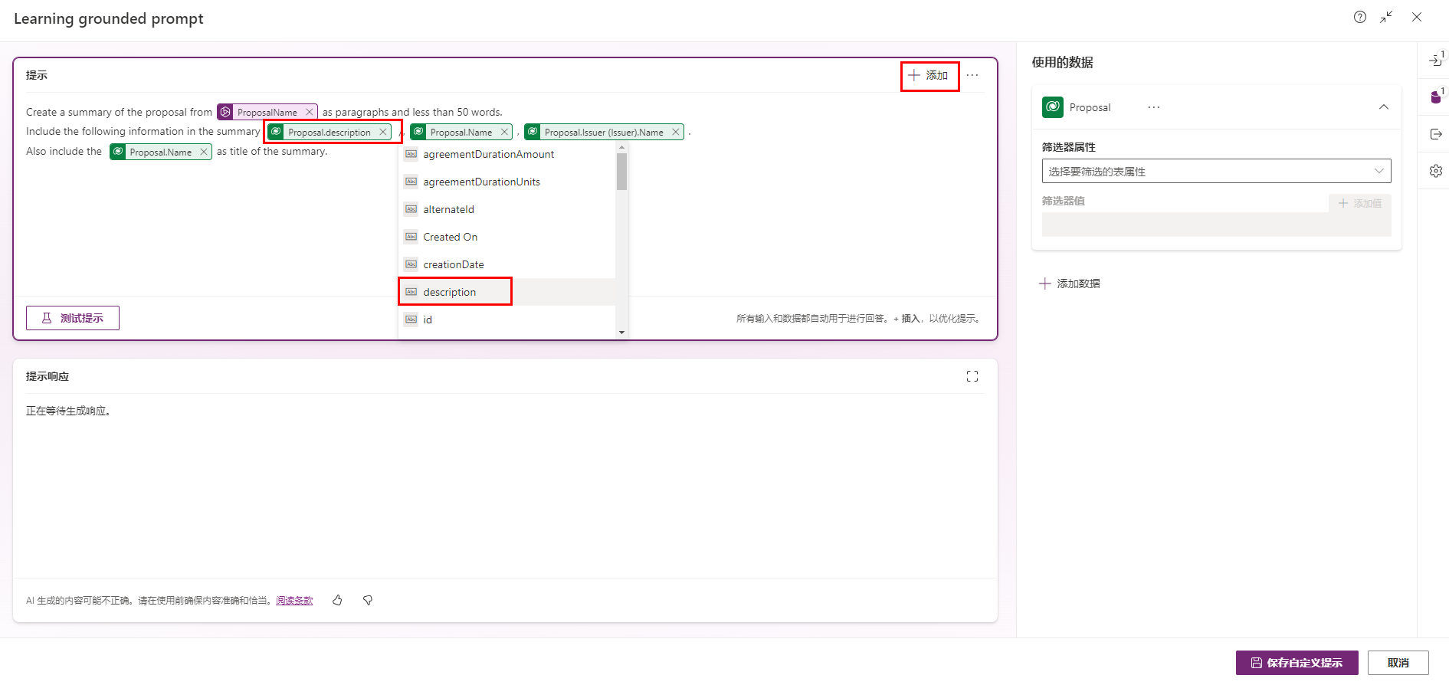Viewport: 1449px width, 685px height.
Task: Click the 测试提示 test prompt button
Action: point(73,318)
